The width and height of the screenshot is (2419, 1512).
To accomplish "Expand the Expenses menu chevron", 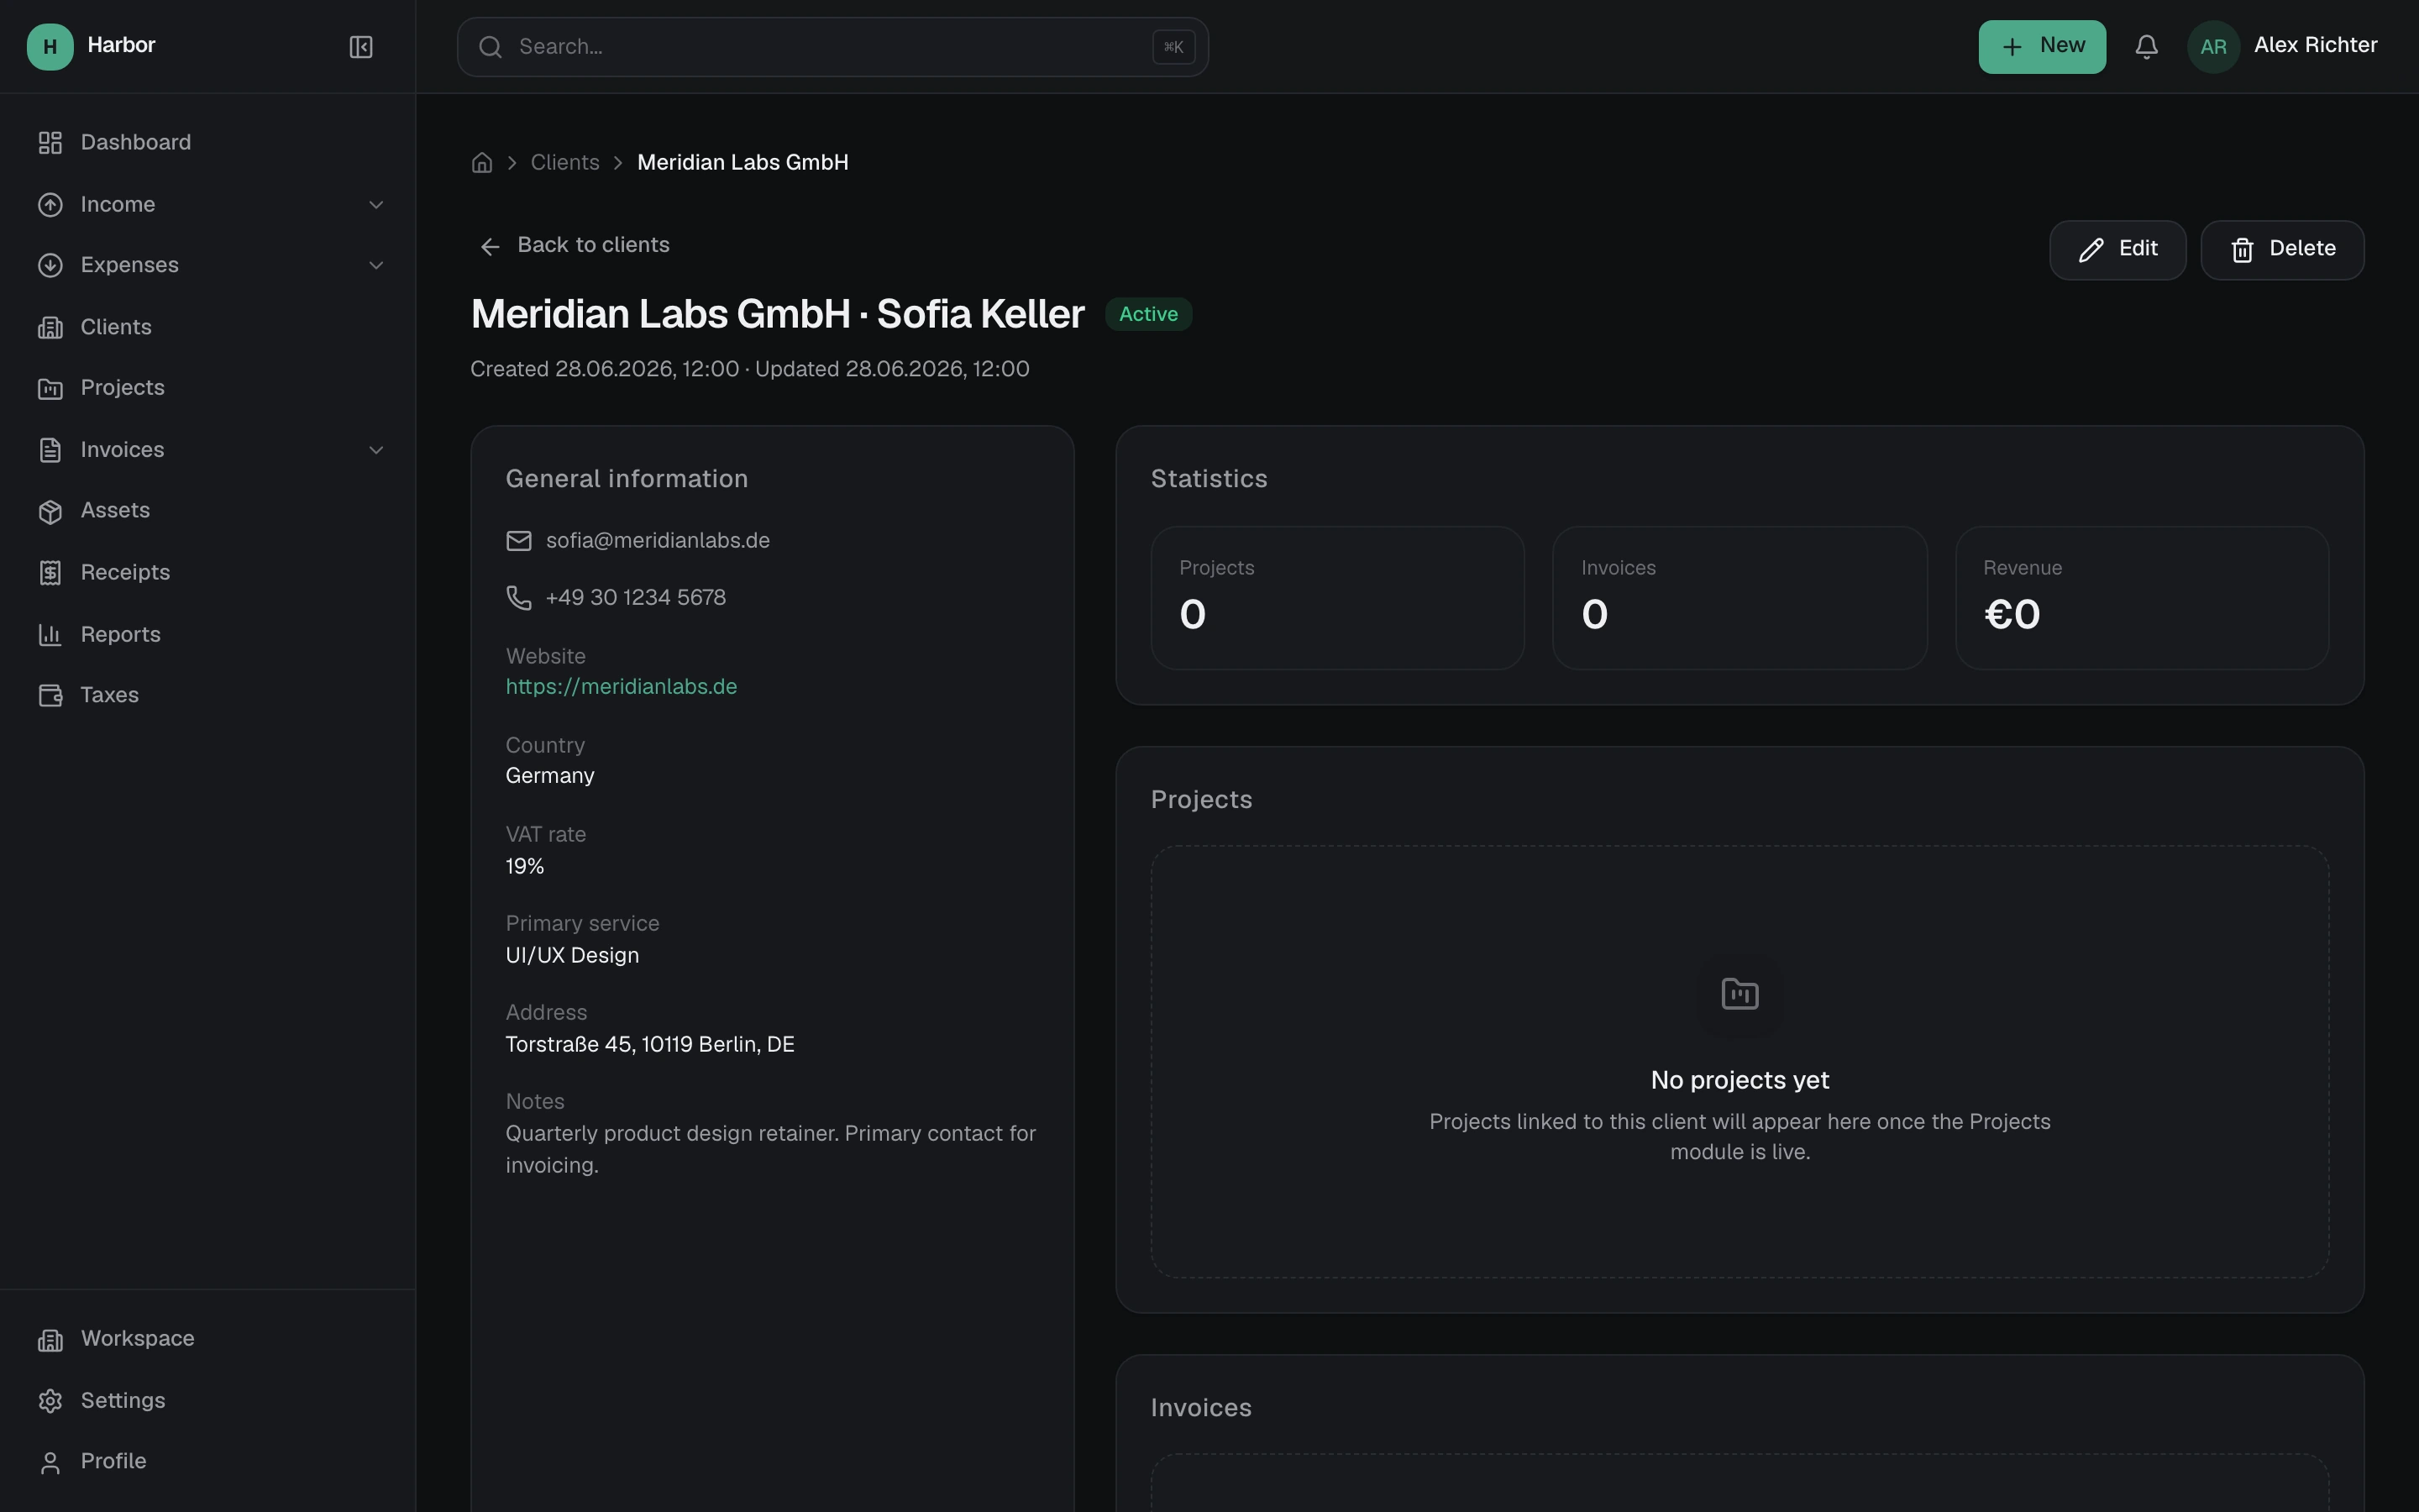I will pos(375,266).
